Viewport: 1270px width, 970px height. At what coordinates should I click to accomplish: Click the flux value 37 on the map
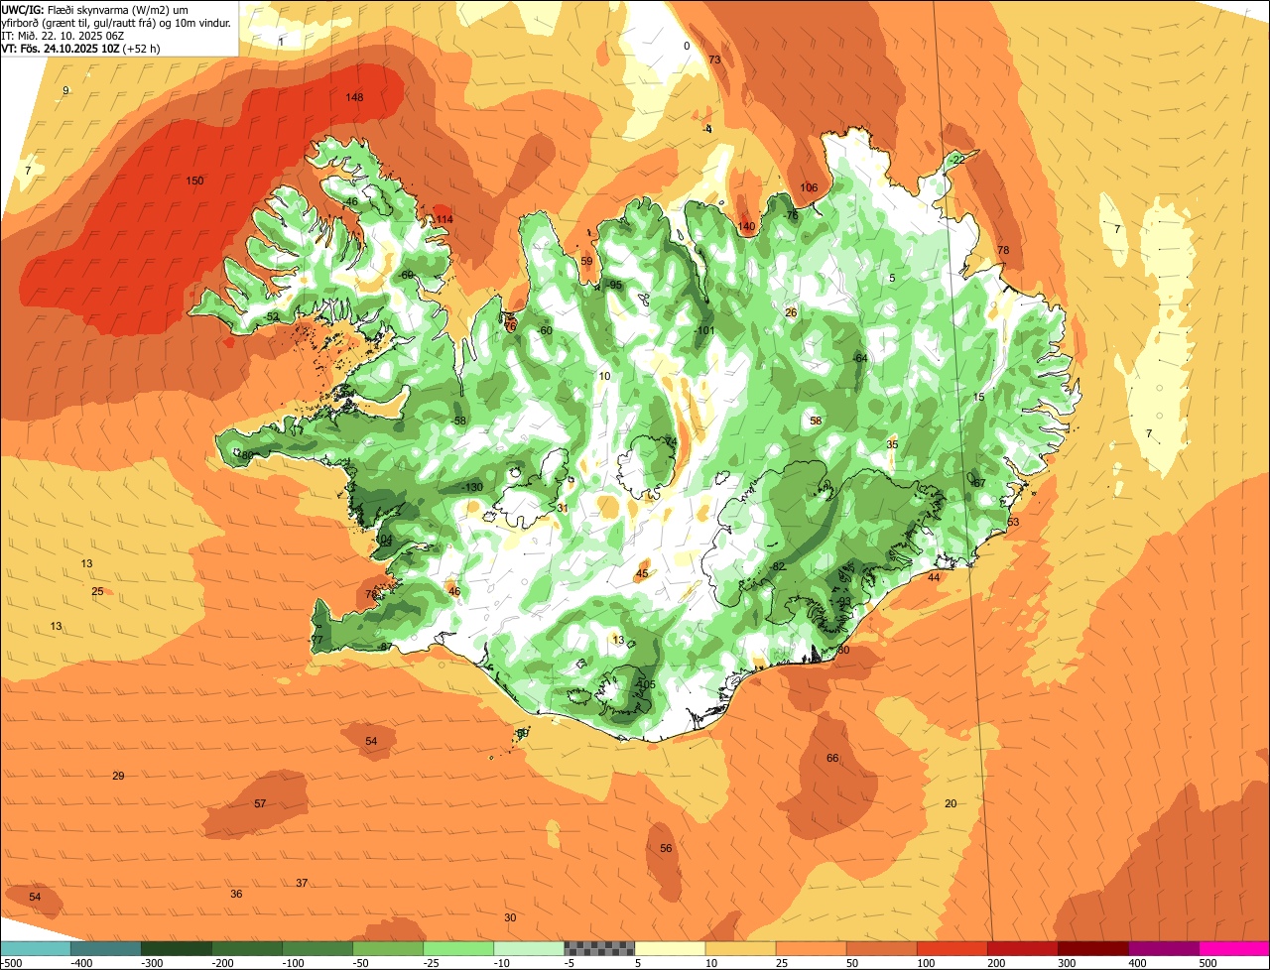click(302, 883)
